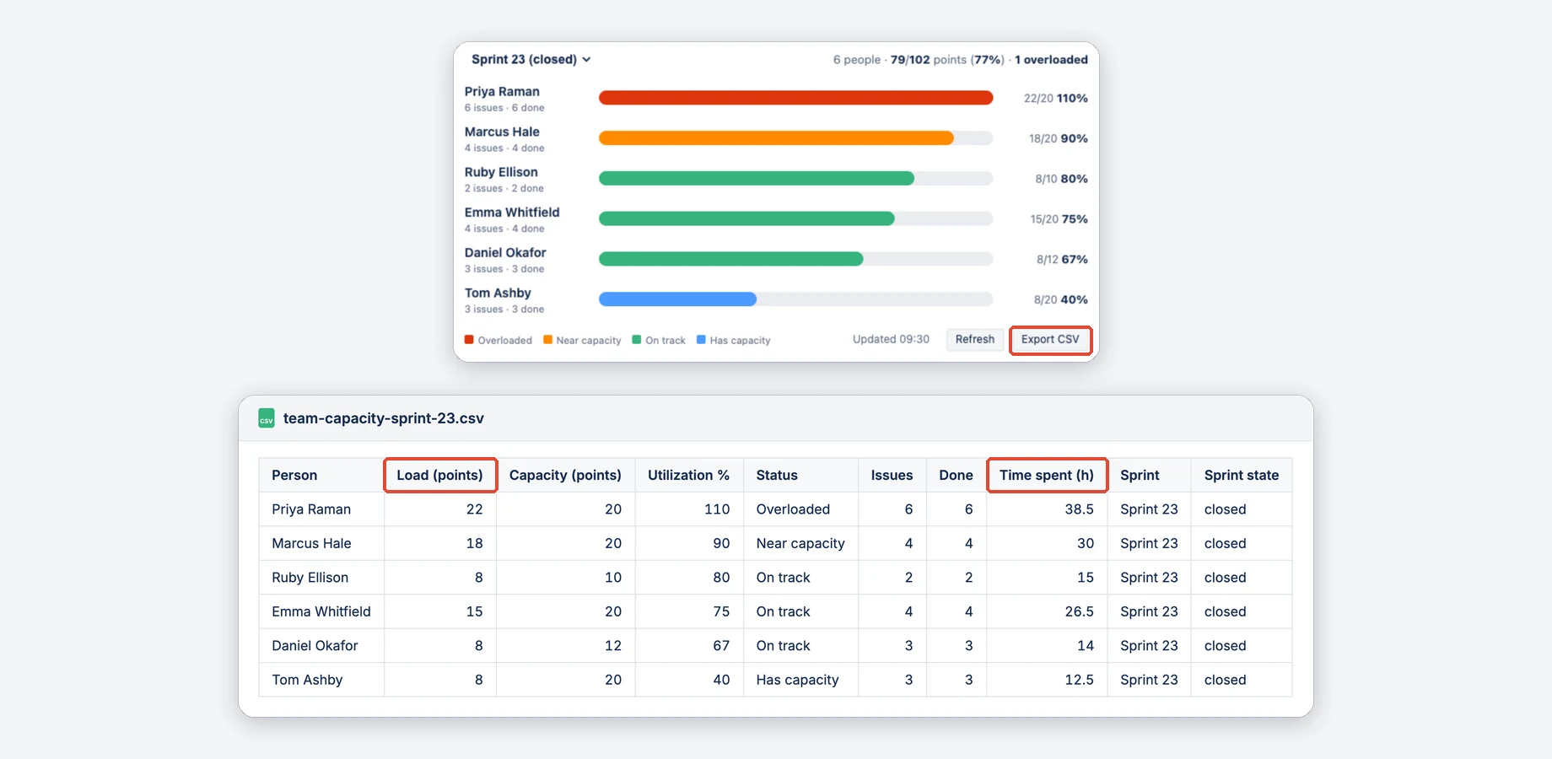Click the 'Has capacity' status cell
The height and width of the screenshot is (759, 1552).
coord(800,680)
